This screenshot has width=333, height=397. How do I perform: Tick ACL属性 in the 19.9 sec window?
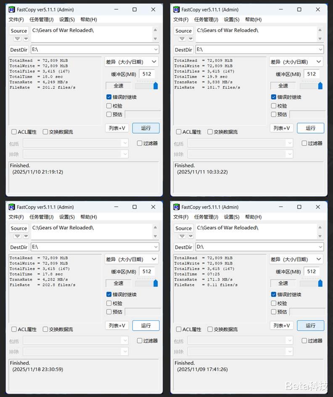(x=179, y=132)
